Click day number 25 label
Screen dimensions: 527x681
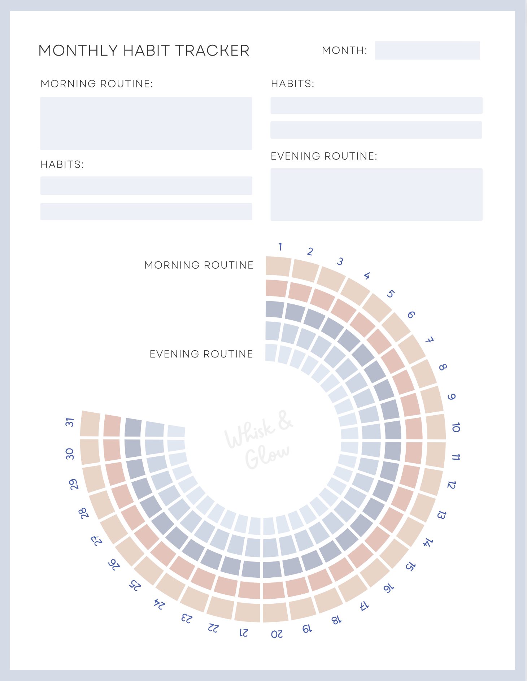click(x=135, y=585)
